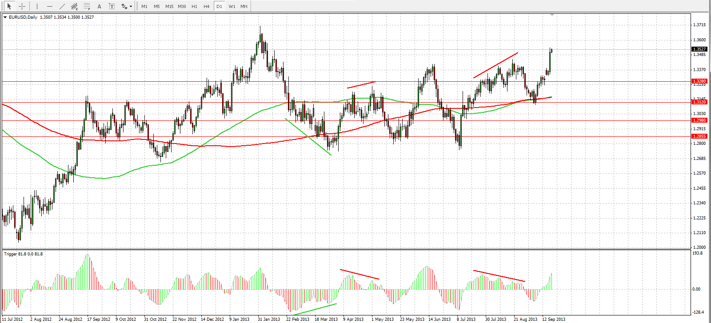This screenshot has width=711, height=323.
Task: Toggle the D1 daily timeframe button
Action: pos(219,7)
